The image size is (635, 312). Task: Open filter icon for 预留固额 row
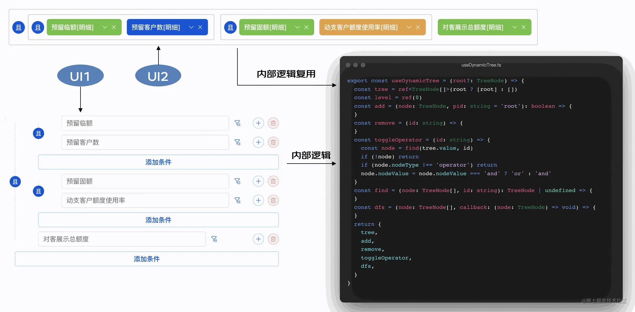coord(238,181)
